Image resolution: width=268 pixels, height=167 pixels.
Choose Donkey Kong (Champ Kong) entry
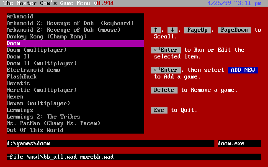click(75, 36)
